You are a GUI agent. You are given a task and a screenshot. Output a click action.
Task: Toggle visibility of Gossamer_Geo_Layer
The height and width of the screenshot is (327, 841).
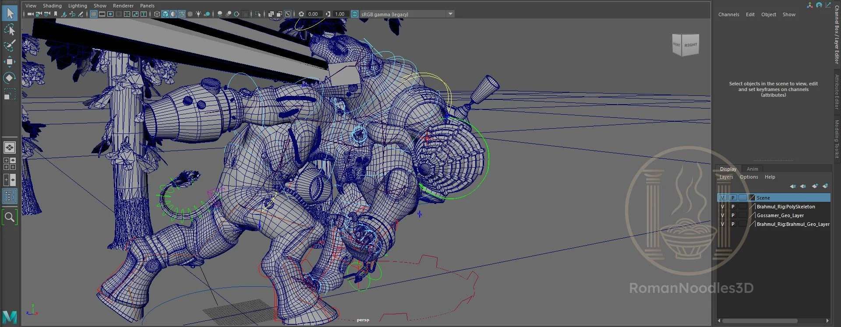click(722, 215)
